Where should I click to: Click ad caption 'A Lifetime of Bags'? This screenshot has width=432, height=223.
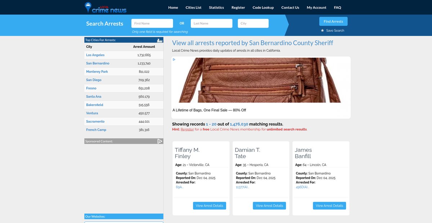(x=209, y=110)
